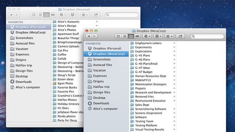Viewport: 235px width, 132px height.
Task: Click the Share icon in Personal window
Action: 96,15
